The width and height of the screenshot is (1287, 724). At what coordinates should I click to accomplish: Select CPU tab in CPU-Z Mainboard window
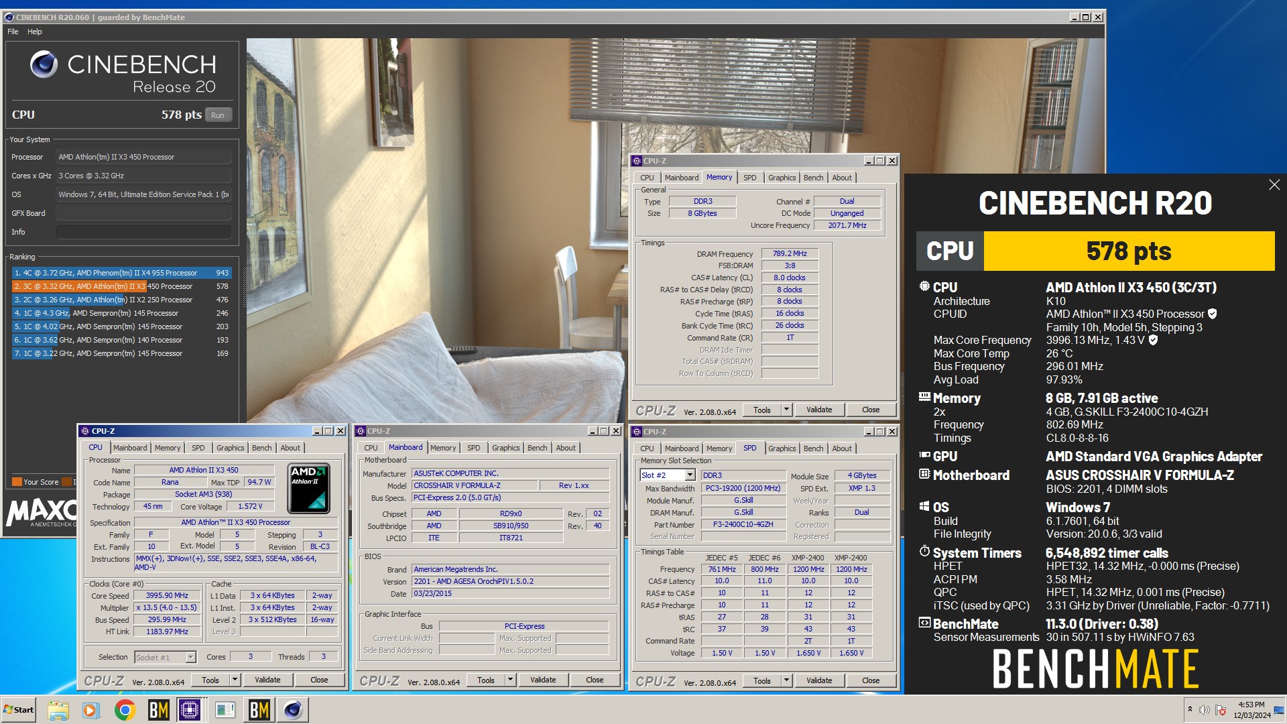[x=371, y=448]
